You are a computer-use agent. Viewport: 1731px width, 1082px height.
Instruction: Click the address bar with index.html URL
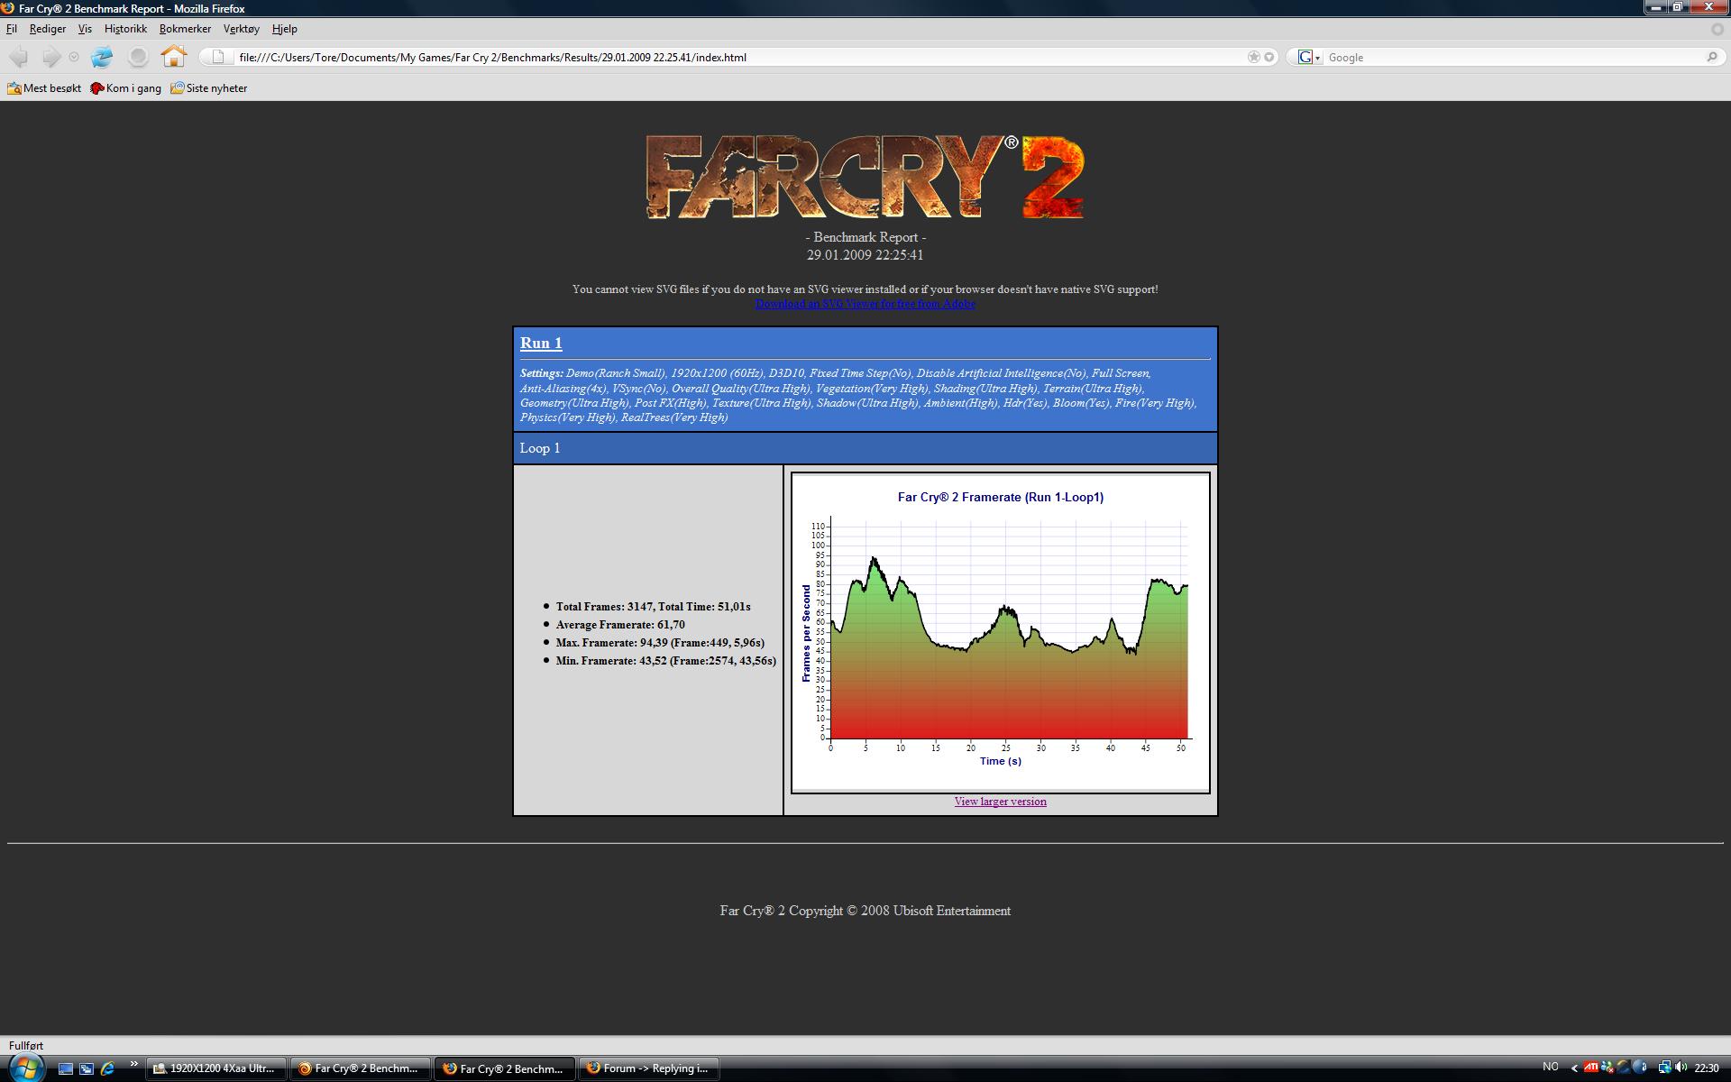coord(738,57)
